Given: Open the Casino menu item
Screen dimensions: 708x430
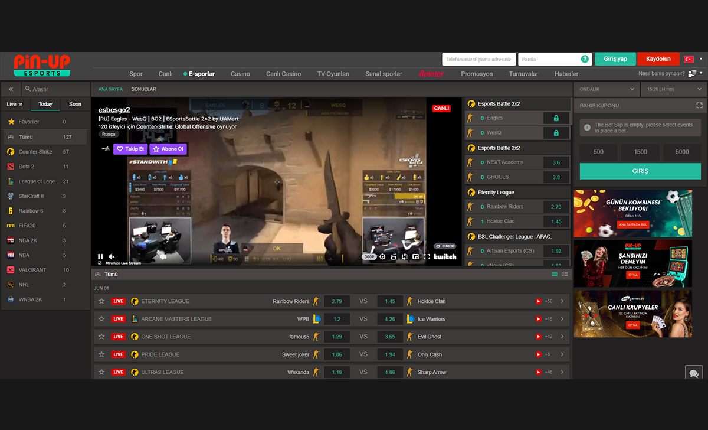Looking at the screenshot, I should pyautogui.click(x=240, y=74).
